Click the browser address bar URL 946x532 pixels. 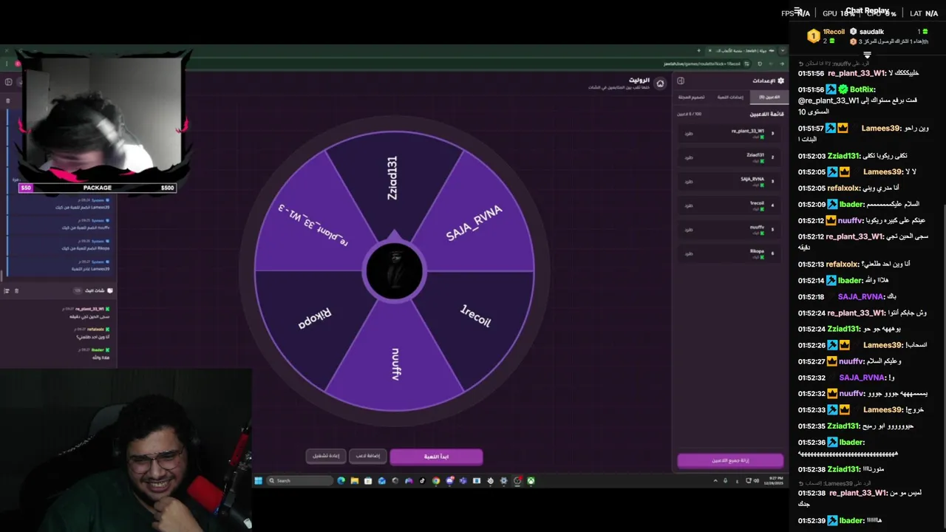pos(702,64)
